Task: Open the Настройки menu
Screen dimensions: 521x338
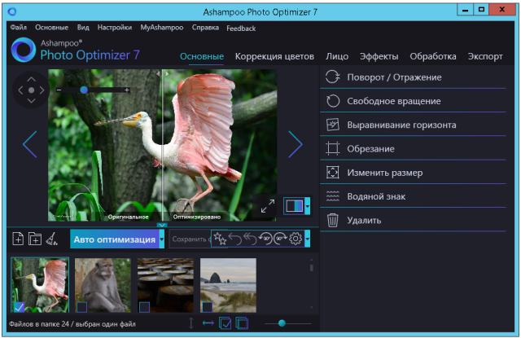Action: (x=115, y=27)
